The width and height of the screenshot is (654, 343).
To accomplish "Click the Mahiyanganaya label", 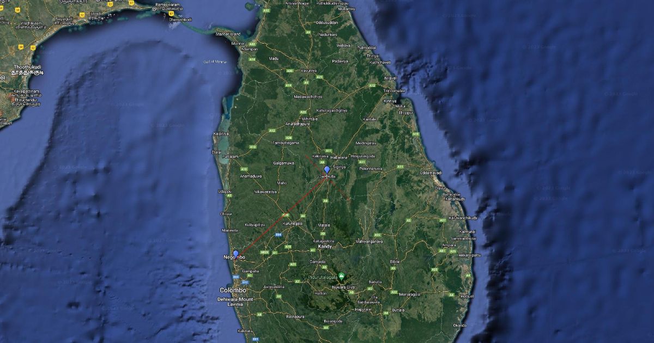I will pyautogui.click(x=370, y=241).
